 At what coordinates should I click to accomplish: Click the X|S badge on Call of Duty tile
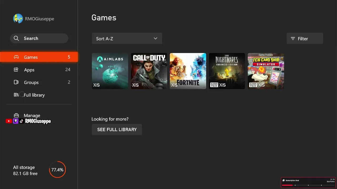point(135,85)
